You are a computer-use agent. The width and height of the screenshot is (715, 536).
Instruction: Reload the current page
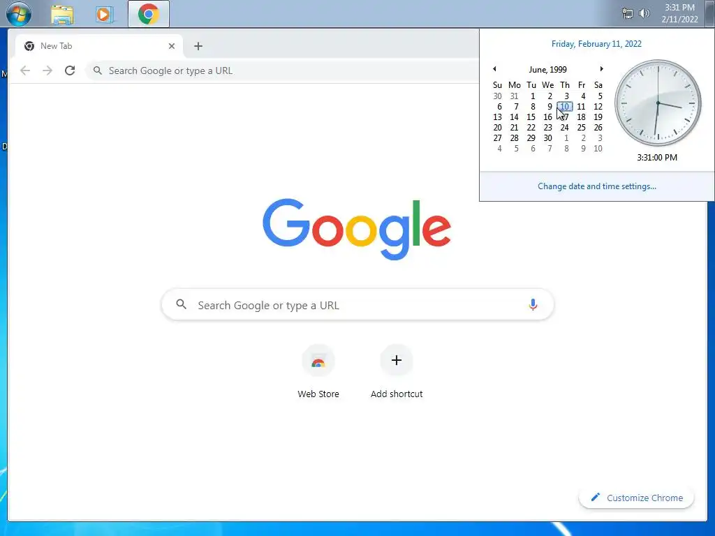[70, 70]
